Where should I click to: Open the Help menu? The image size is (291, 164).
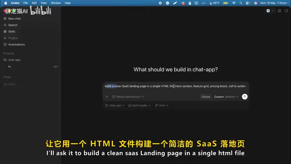point(68,3)
